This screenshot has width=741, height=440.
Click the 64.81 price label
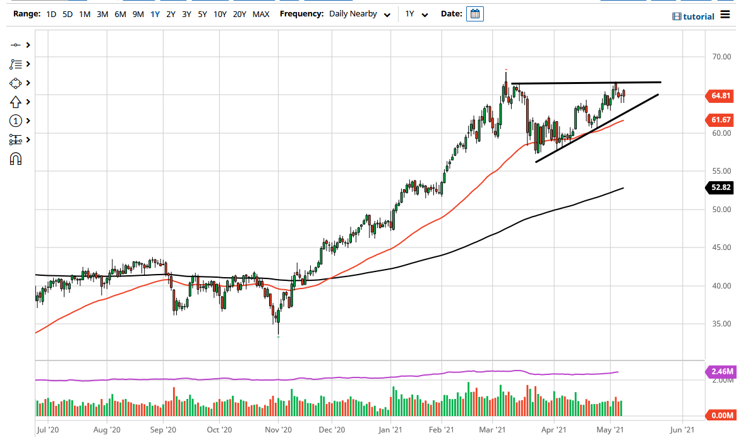coord(720,96)
